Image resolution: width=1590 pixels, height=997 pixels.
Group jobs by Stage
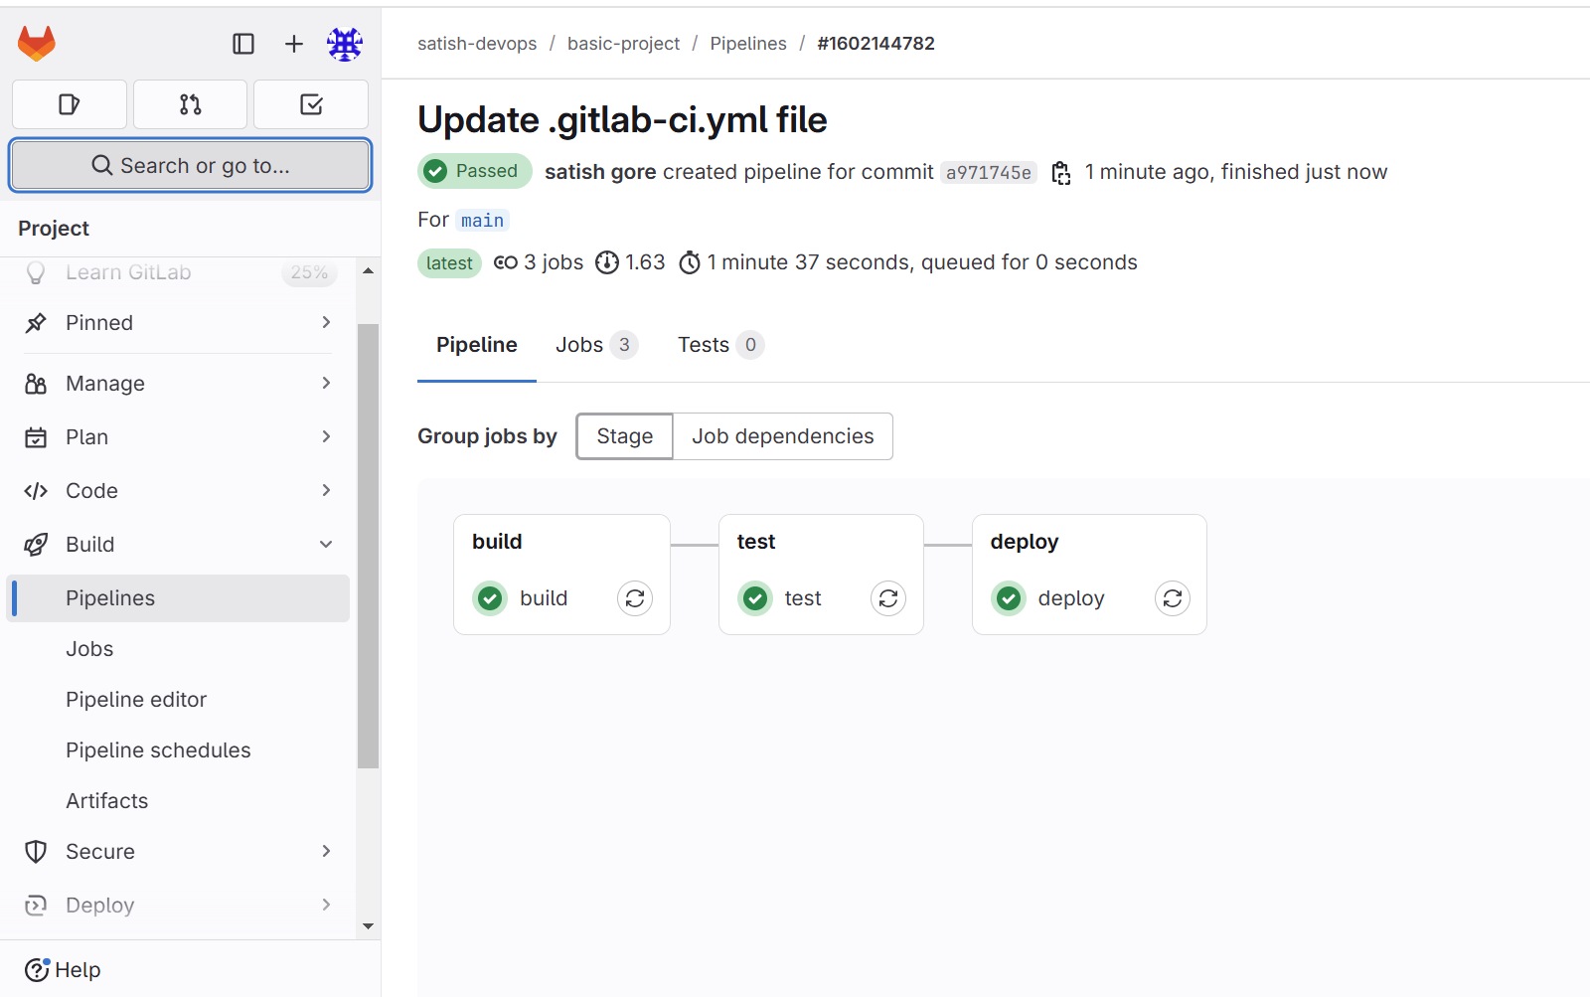625,436
